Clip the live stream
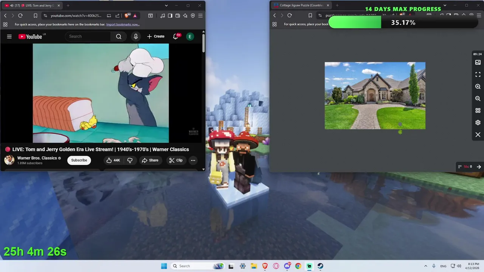The height and width of the screenshot is (272, 484). tap(176, 160)
